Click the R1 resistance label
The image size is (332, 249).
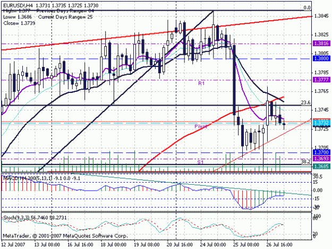[x=201, y=83]
